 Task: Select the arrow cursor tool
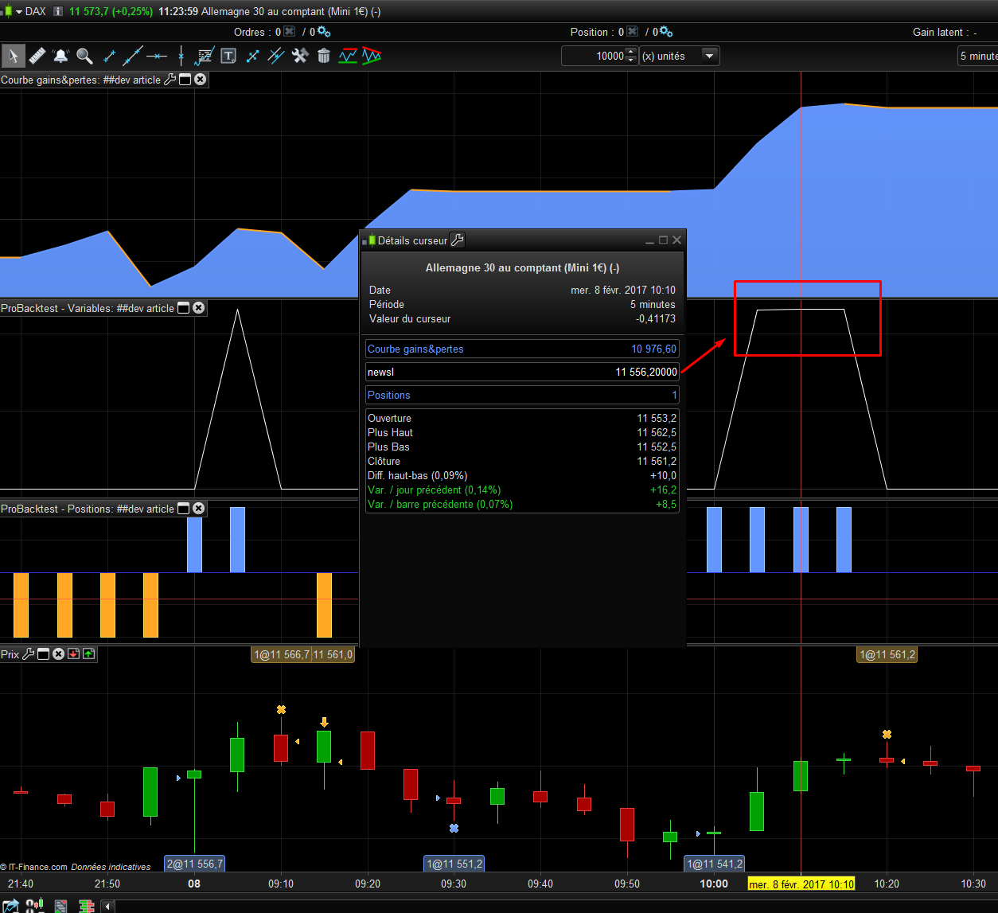point(13,56)
